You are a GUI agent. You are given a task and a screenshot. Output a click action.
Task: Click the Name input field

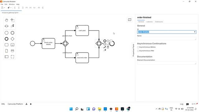tap(167, 39)
